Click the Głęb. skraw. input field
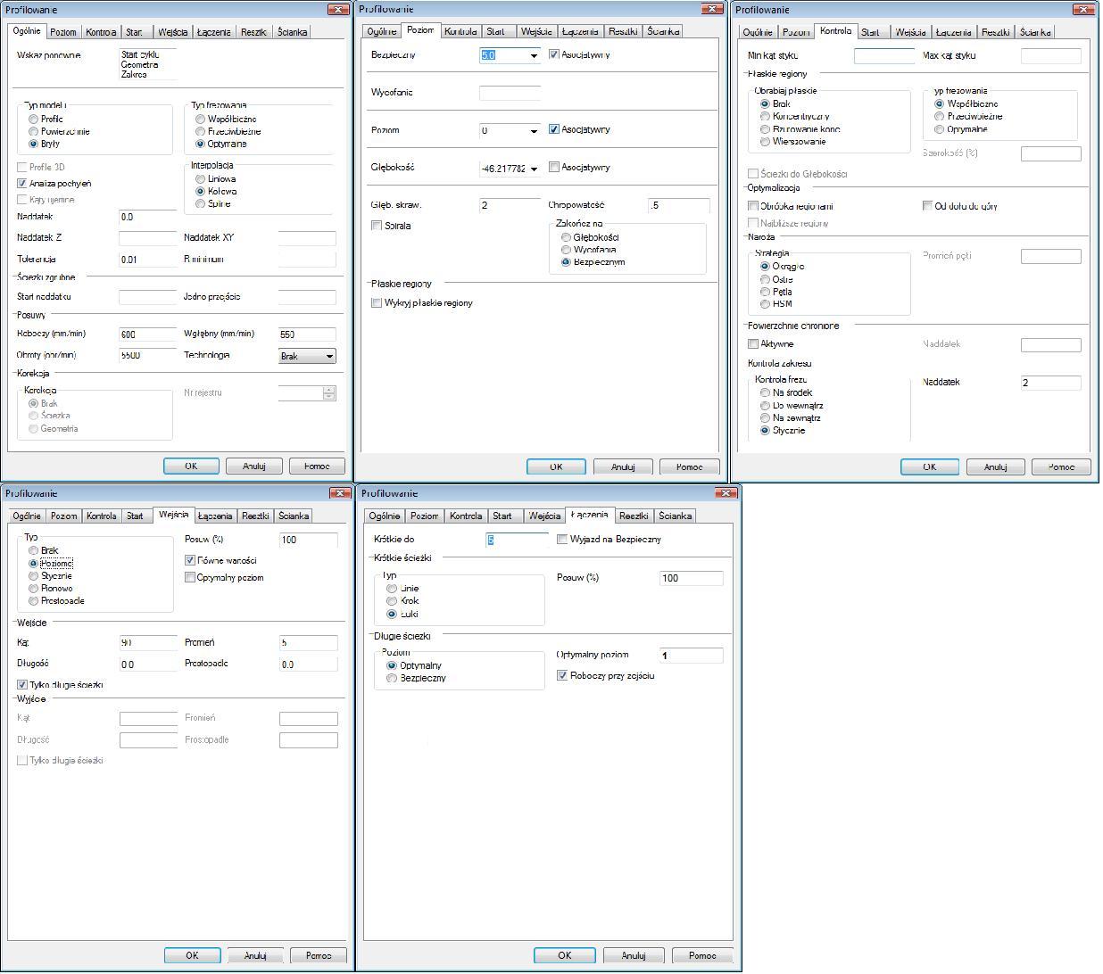This screenshot has height=974, width=1103. tap(510, 205)
